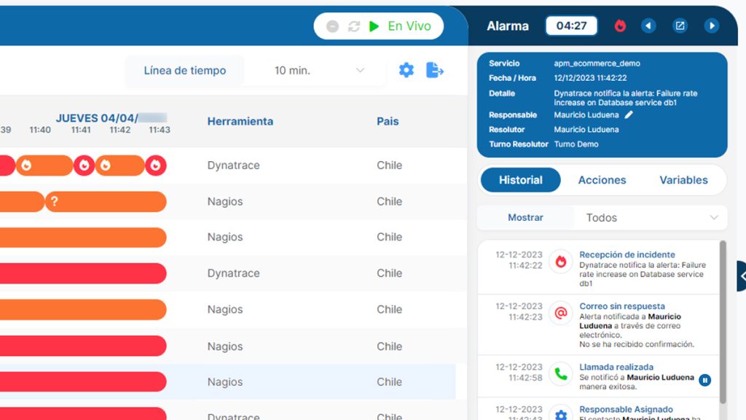Open alarm in external window icon

(x=680, y=26)
